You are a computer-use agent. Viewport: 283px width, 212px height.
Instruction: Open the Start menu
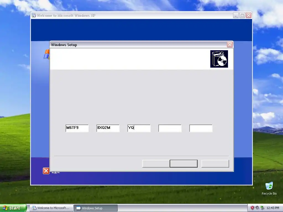pos(13,208)
